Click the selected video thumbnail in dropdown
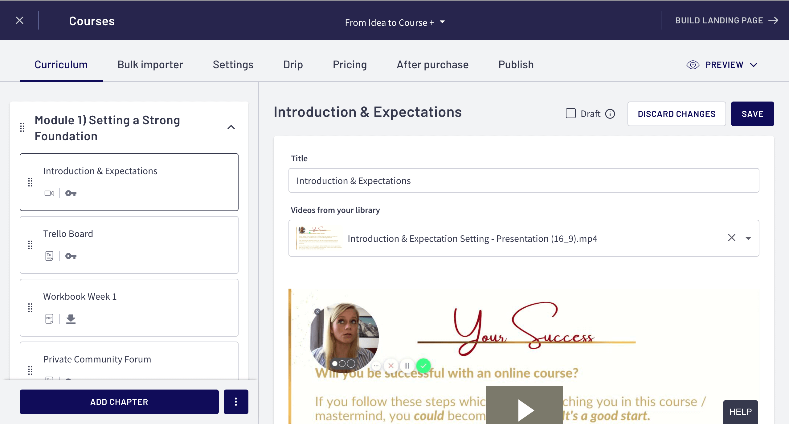 (x=319, y=238)
